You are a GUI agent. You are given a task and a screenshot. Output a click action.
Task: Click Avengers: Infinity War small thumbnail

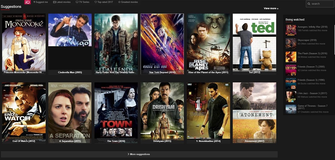pos(290,30)
